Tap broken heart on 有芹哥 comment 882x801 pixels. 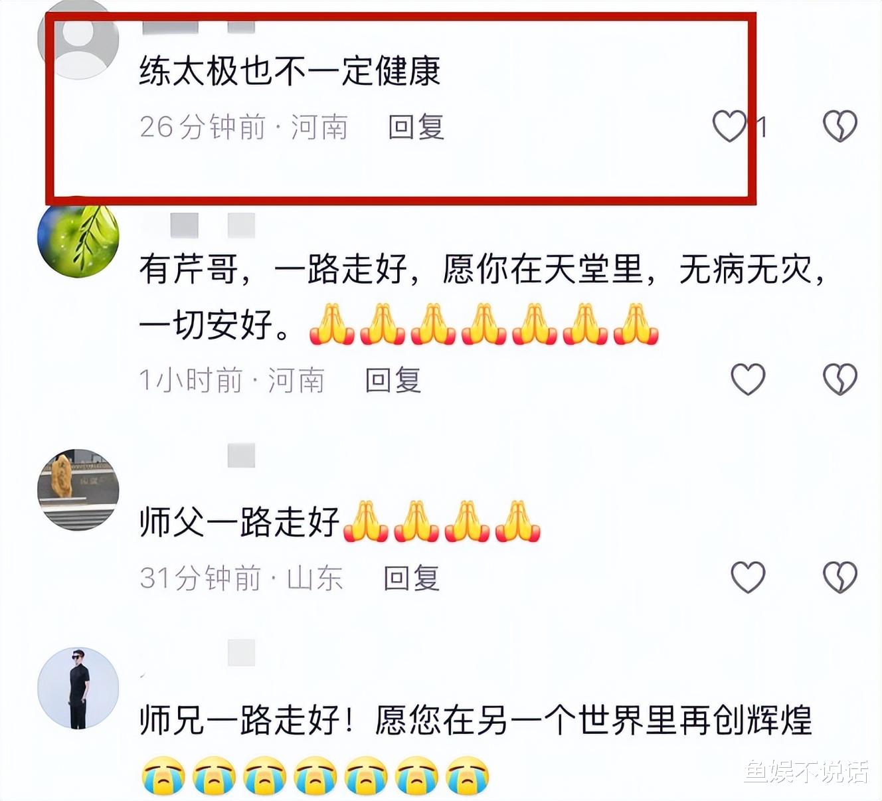pyautogui.click(x=839, y=379)
